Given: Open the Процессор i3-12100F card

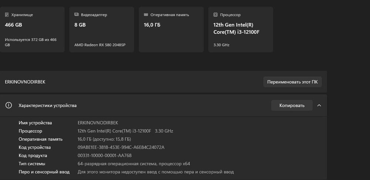Looking at the screenshot, I should [x=241, y=30].
